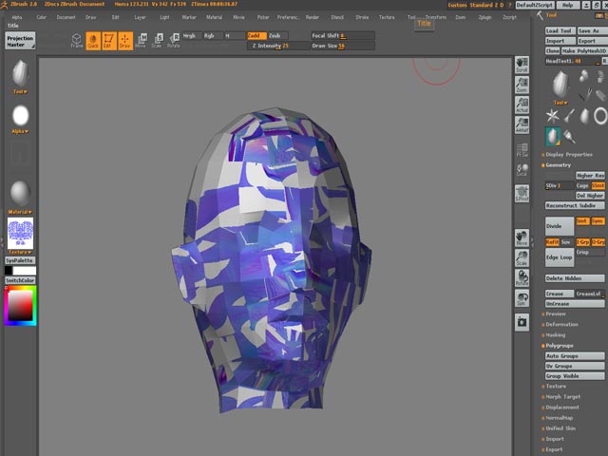Viewport: 608px width, 456px height.
Task: Click the camera snapshot icon
Action: point(522,322)
